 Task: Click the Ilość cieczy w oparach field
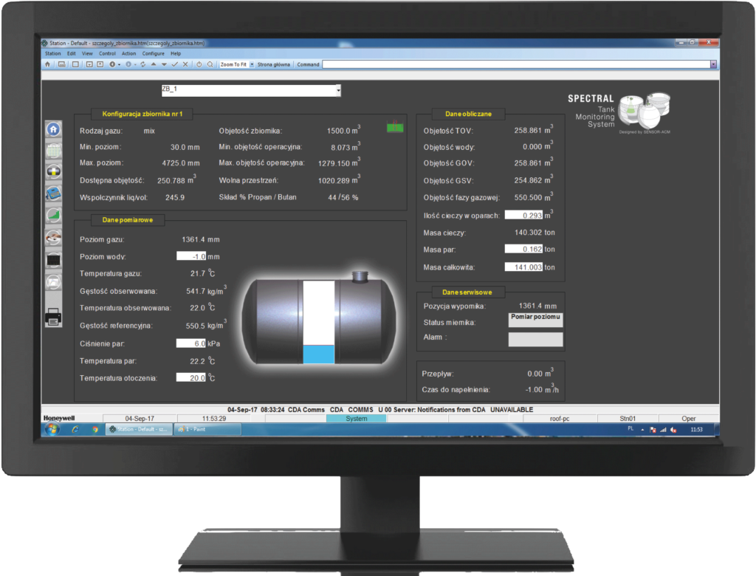point(523,215)
